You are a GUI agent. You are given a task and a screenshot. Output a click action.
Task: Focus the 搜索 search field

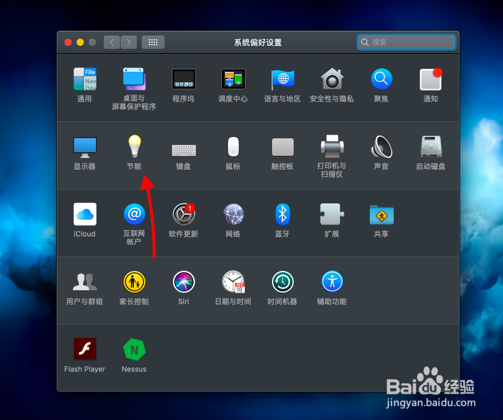407,42
